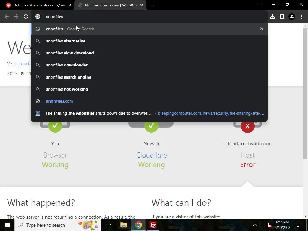308x231 pixels.
Task: Open the notification center icon
Action: point(298,225)
